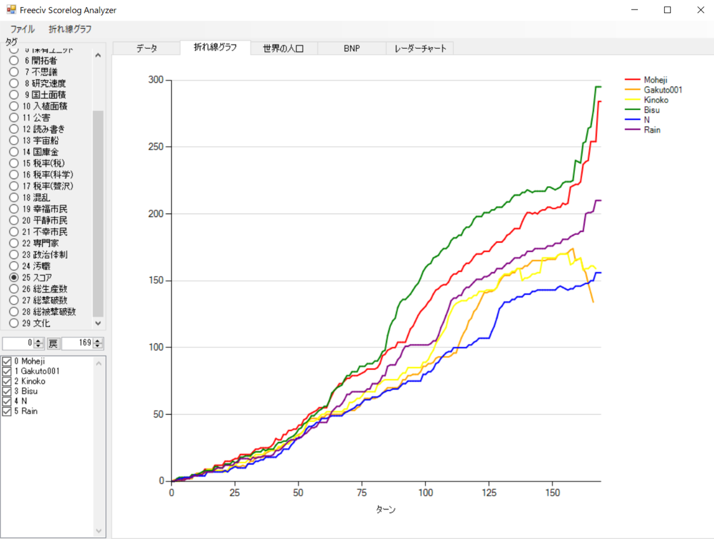Click the Freeciv Scorelog Analyzer app icon
This screenshot has width=714, height=539.
tap(11, 10)
